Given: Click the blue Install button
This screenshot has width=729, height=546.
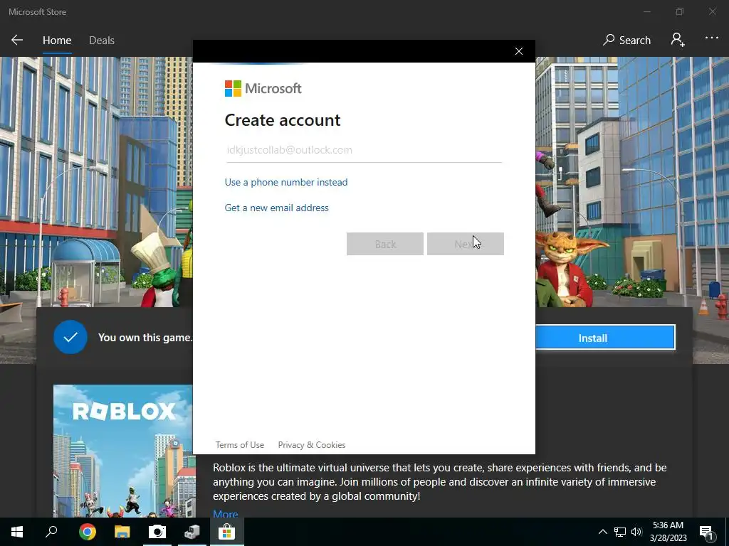Looking at the screenshot, I should (605, 338).
